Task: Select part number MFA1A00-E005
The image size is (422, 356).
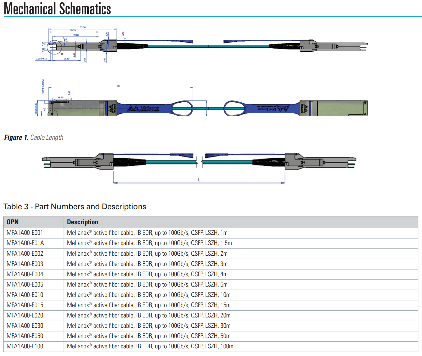Action: pos(25,285)
